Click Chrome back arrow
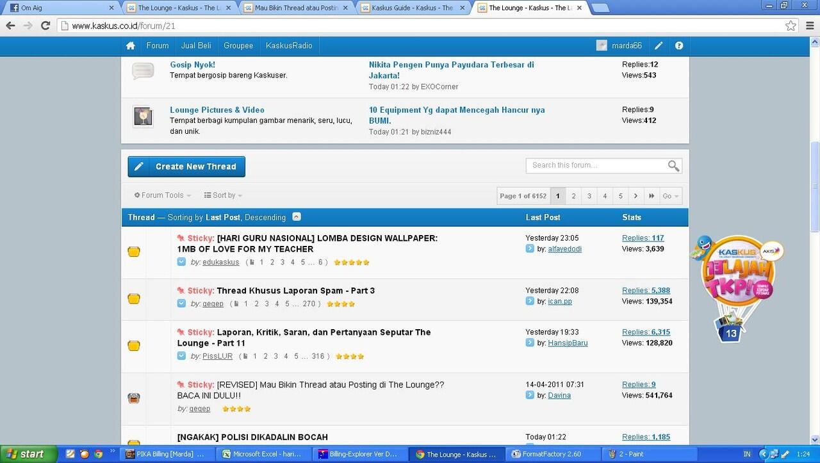 coord(10,26)
